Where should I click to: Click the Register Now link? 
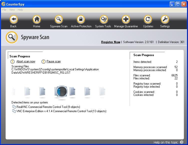tap(111, 42)
